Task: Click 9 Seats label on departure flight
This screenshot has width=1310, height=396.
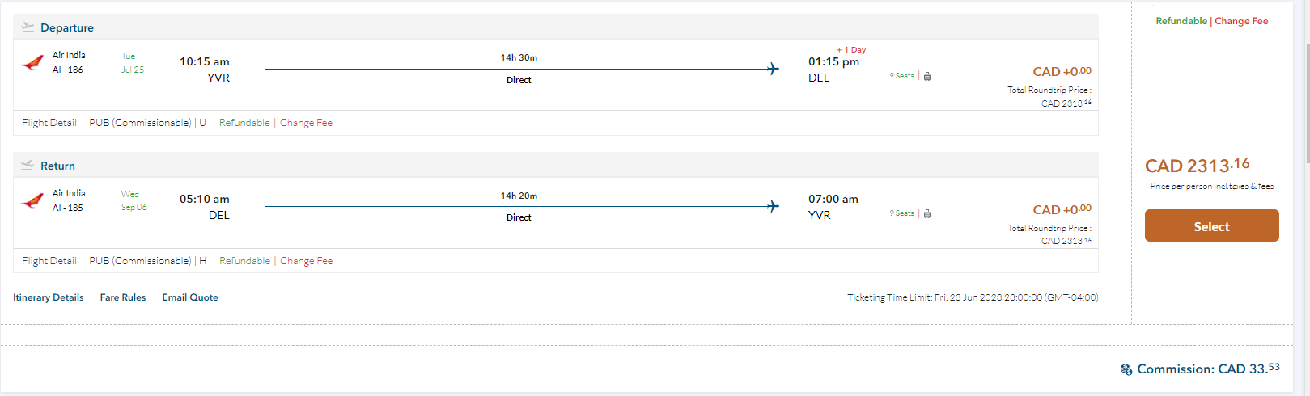Action: coord(901,76)
